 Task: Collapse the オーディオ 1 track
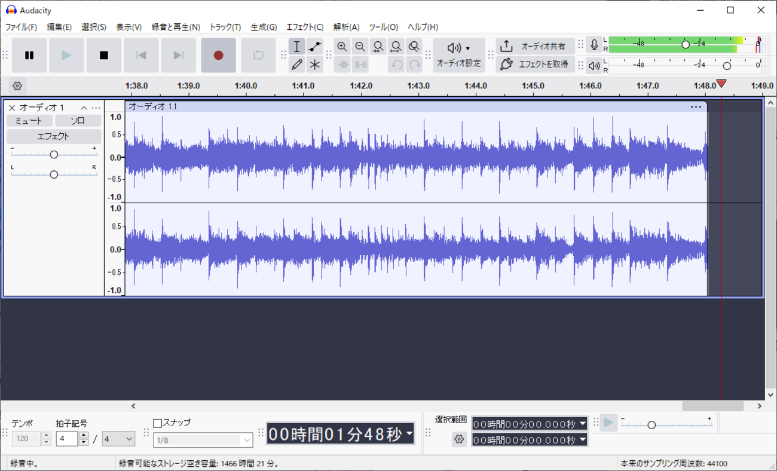[x=84, y=108]
